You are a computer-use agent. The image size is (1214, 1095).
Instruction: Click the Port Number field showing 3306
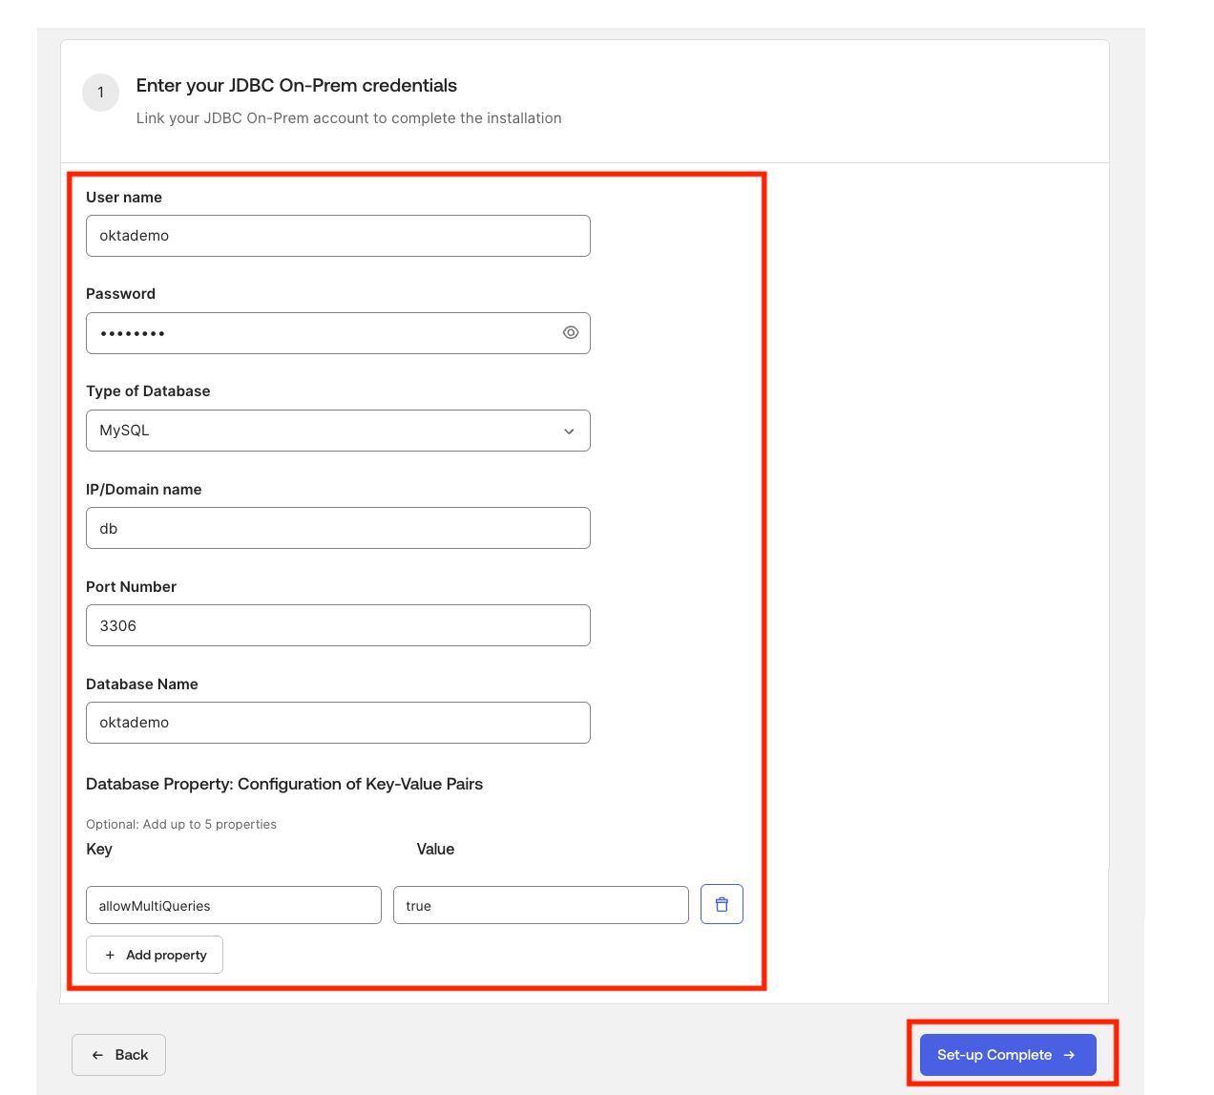[338, 625]
